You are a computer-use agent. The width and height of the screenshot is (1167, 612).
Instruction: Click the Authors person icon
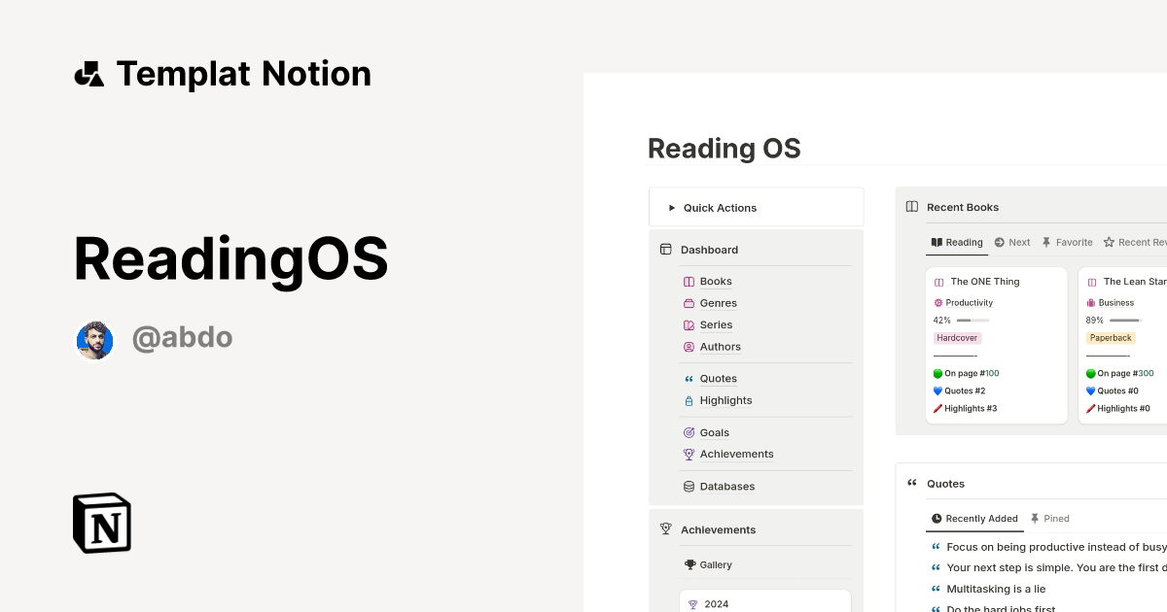[x=688, y=346]
